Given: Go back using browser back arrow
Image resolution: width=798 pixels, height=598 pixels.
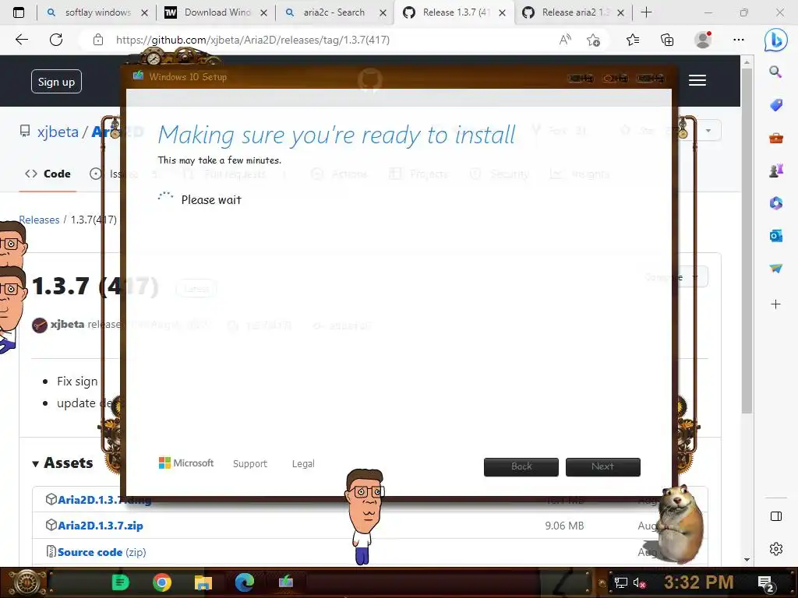Looking at the screenshot, I should pos(21,40).
